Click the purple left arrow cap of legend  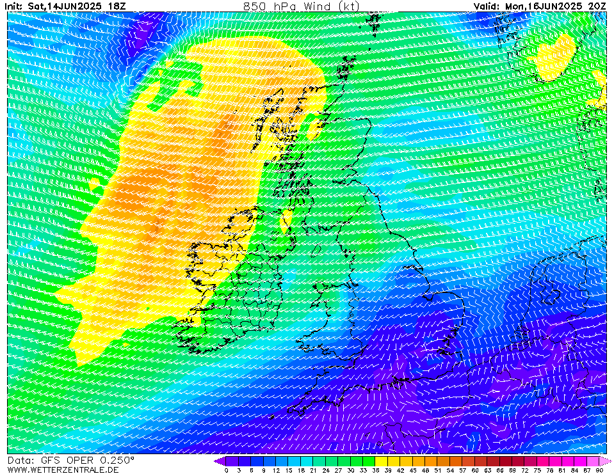pos(220,461)
